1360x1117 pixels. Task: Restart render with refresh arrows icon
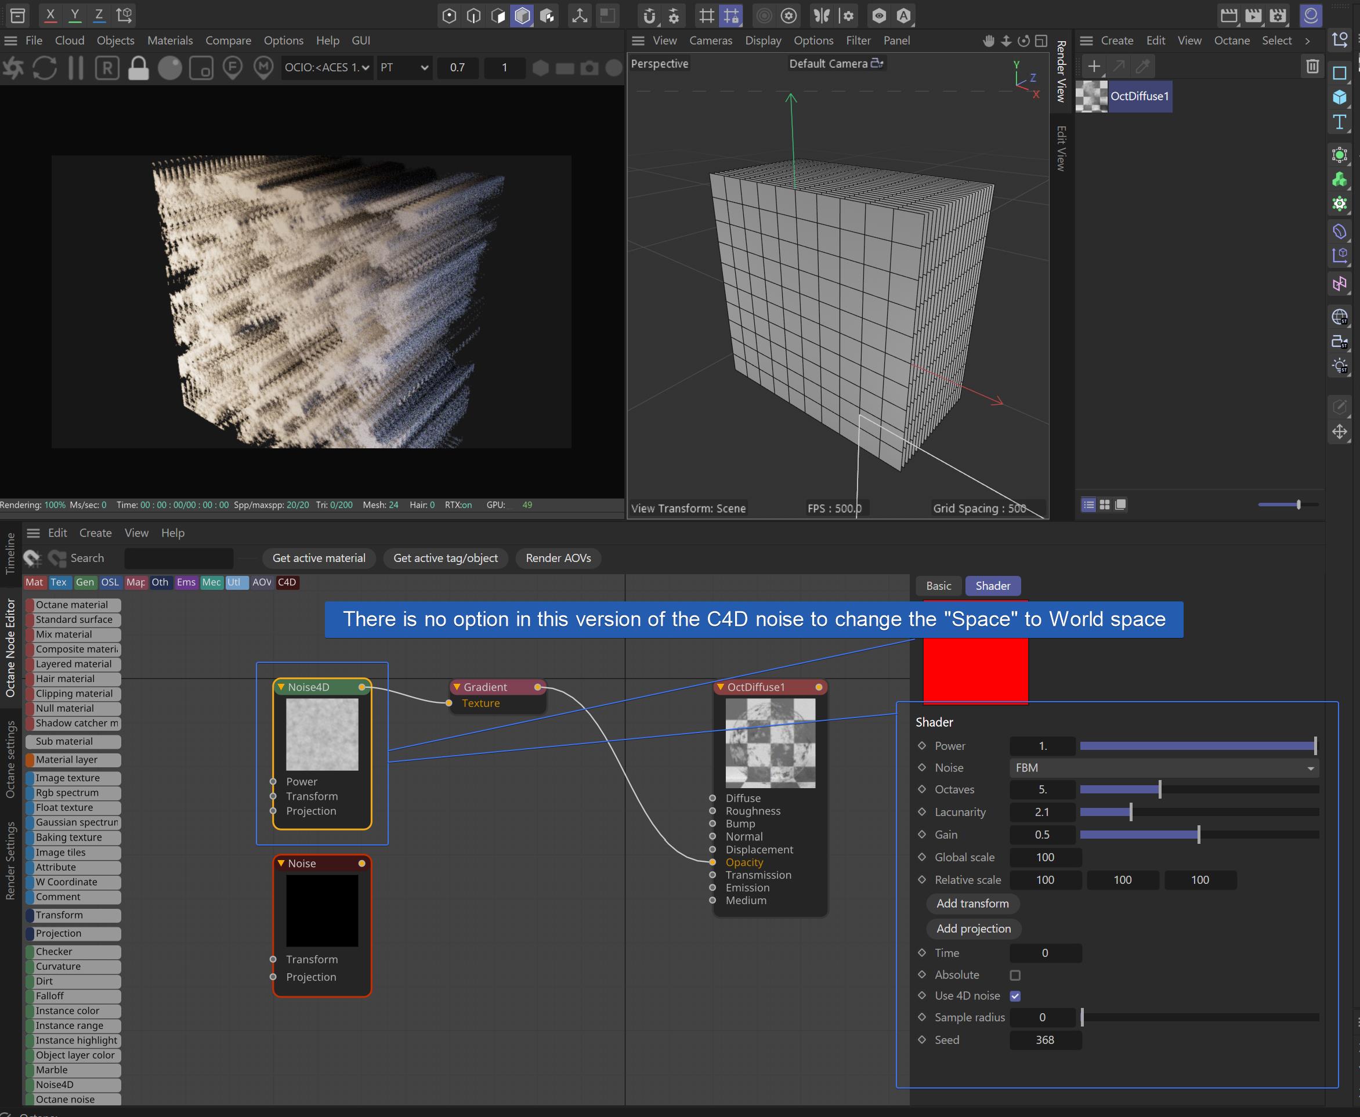pyautogui.click(x=45, y=67)
